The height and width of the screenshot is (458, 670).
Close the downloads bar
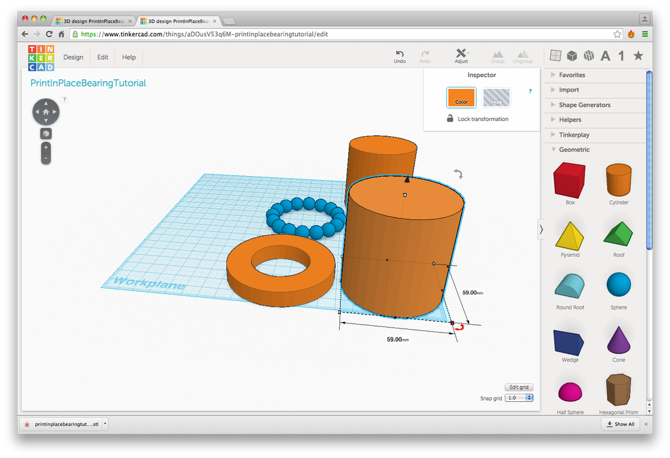646,424
